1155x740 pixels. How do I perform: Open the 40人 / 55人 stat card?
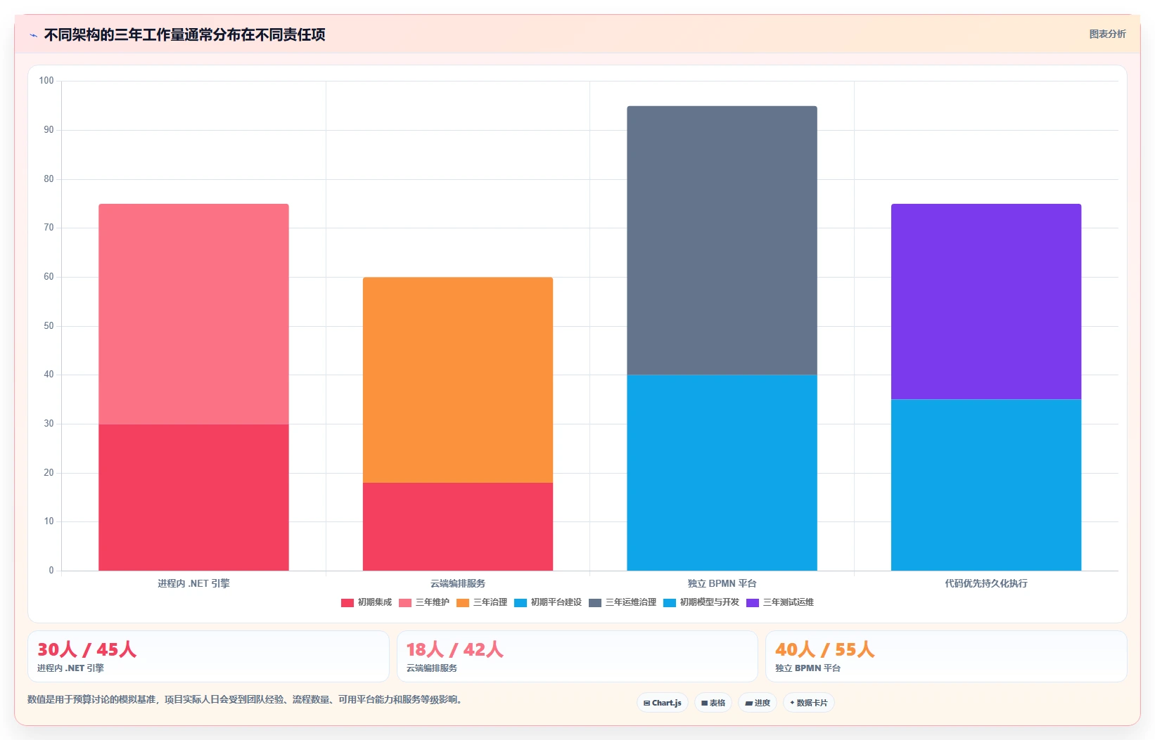[946, 656]
